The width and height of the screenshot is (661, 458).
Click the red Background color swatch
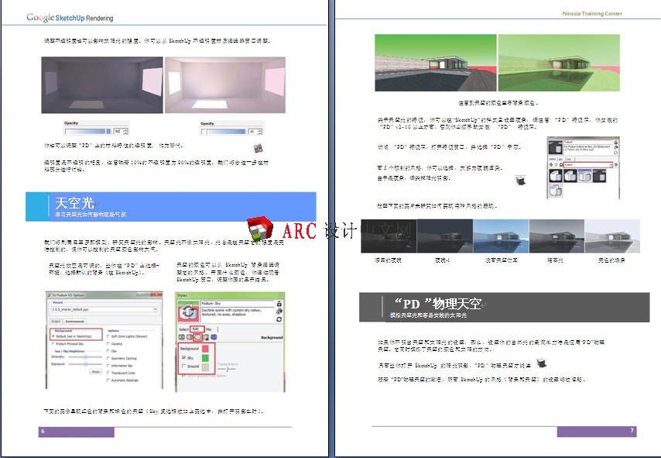pyautogui.click(x=205, y=349)
